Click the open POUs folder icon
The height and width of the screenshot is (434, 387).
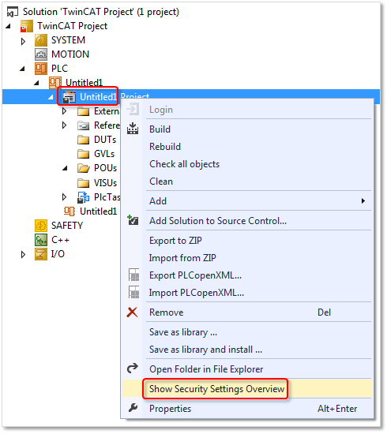(x=84, y=168)
